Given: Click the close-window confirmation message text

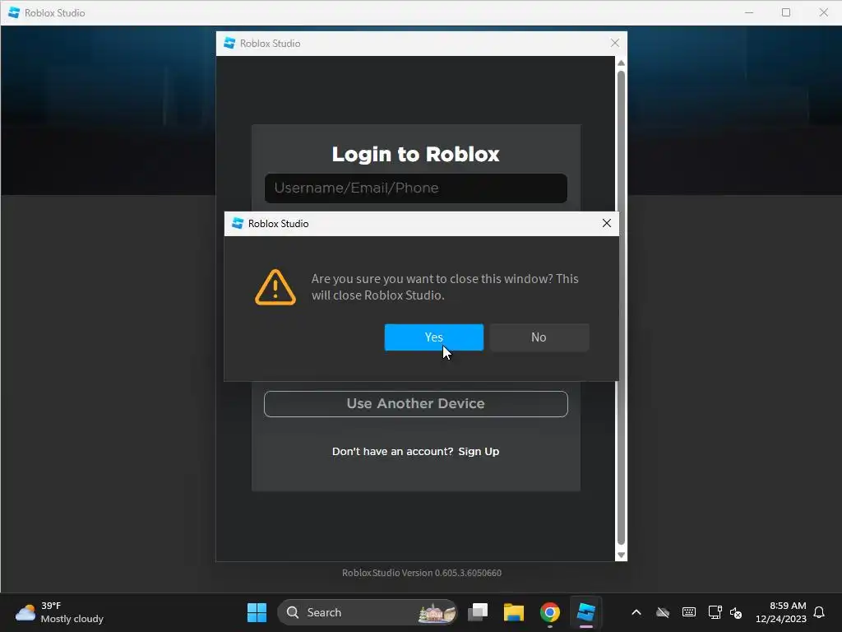Looking at the screenshot, I should click(445, 287).
